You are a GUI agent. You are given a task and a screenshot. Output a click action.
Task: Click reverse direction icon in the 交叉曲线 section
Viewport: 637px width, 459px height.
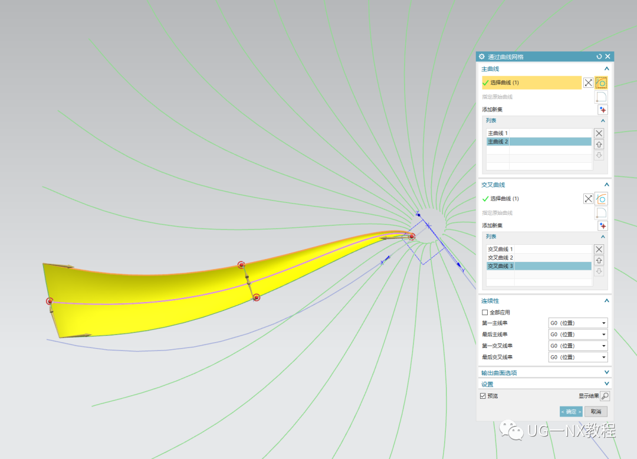588,199
